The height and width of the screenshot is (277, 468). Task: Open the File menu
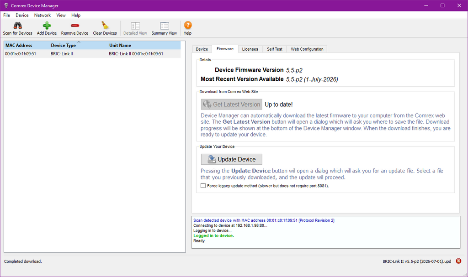click(6, 15)
